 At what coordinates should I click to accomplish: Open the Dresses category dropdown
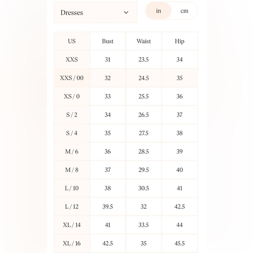coord(95,12)
